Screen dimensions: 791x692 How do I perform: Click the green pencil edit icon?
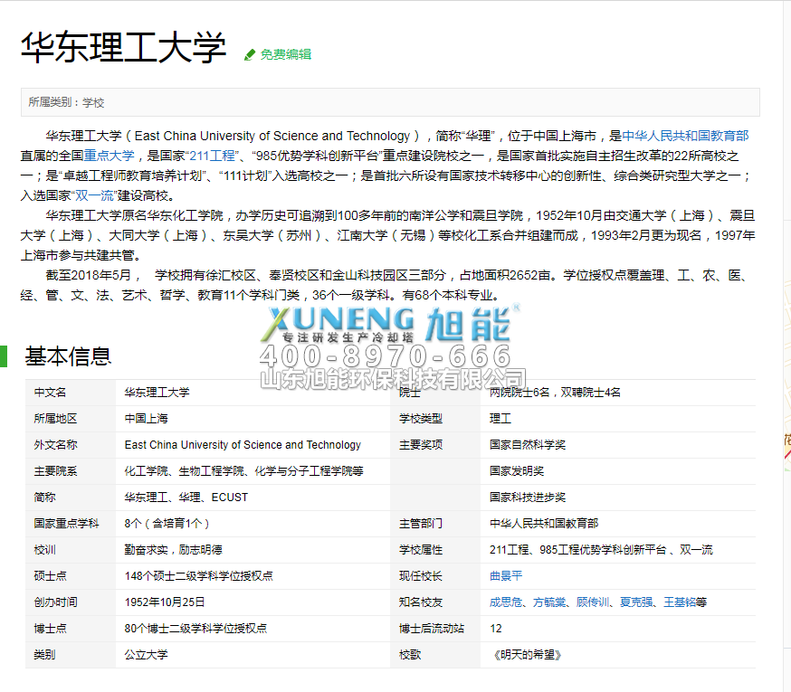click(250, 54)
